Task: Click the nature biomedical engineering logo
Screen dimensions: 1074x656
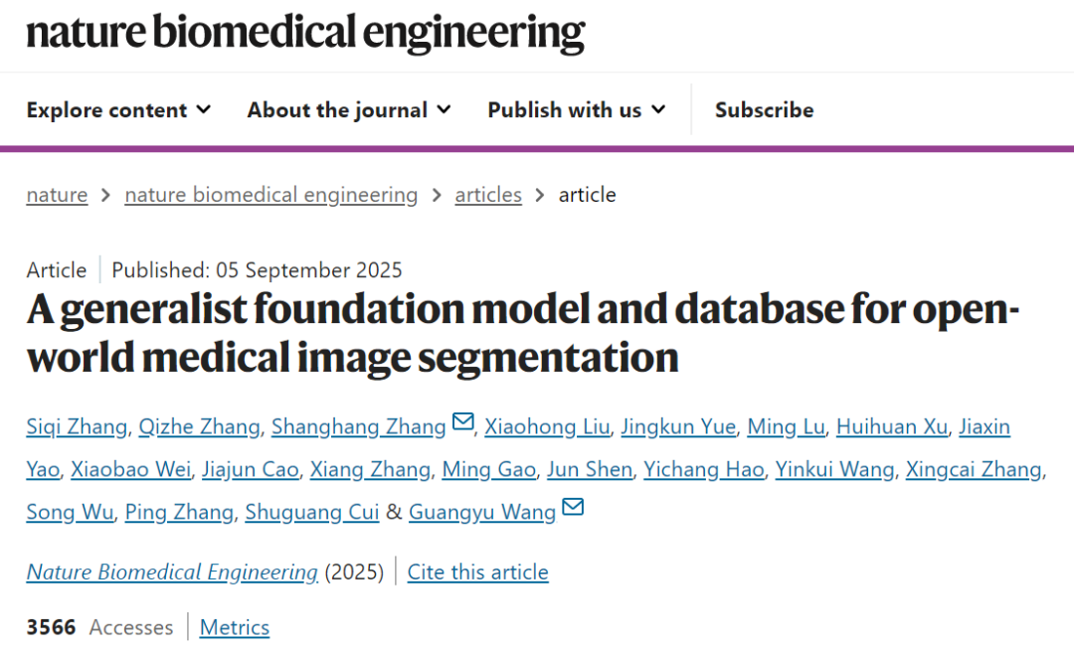Action: click(x=305, y=34)
